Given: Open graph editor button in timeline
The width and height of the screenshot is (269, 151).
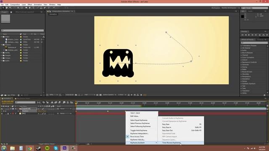Looking at the screenshot, I should (x=71, y=102).
